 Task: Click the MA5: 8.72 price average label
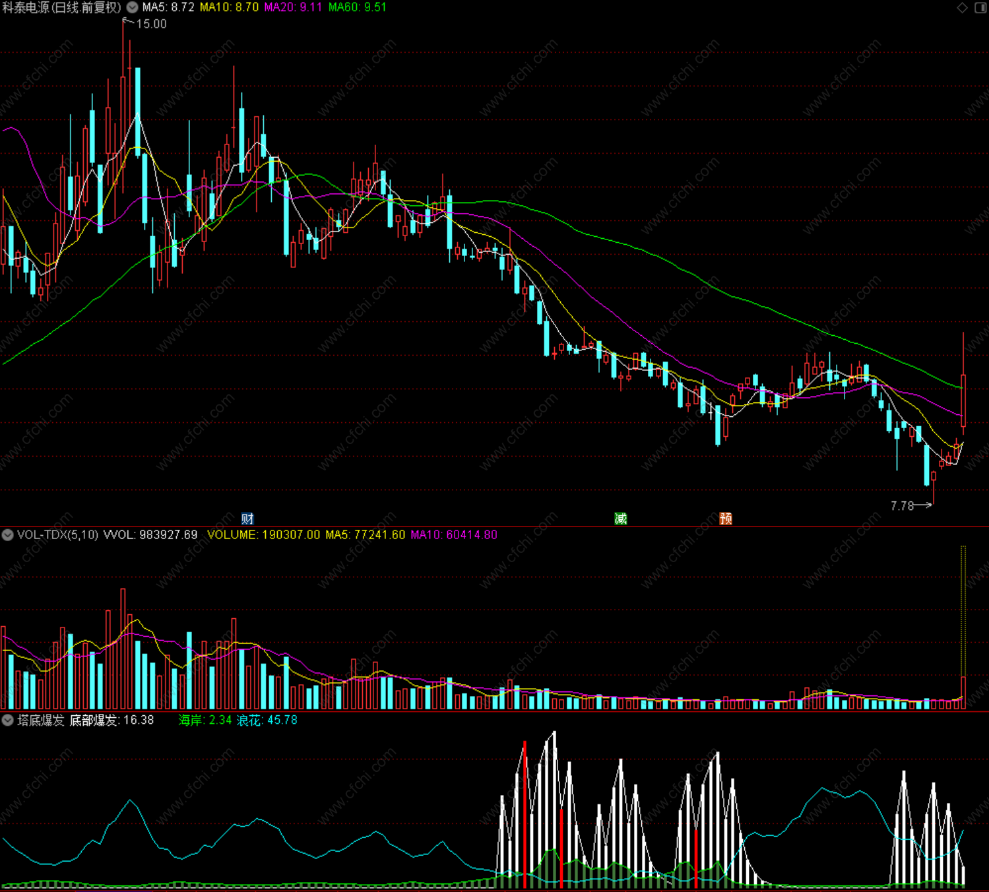point(169,7)
